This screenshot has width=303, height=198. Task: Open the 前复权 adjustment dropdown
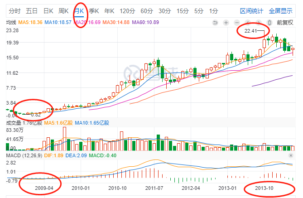click(285, 22)
